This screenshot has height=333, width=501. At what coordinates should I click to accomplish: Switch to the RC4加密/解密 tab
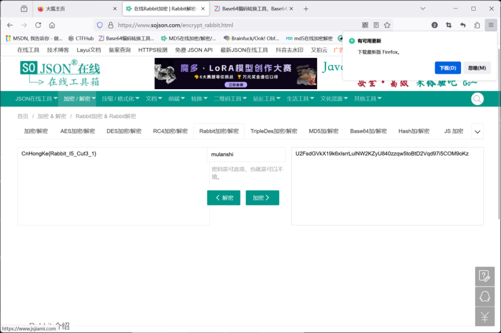[170, 131]
